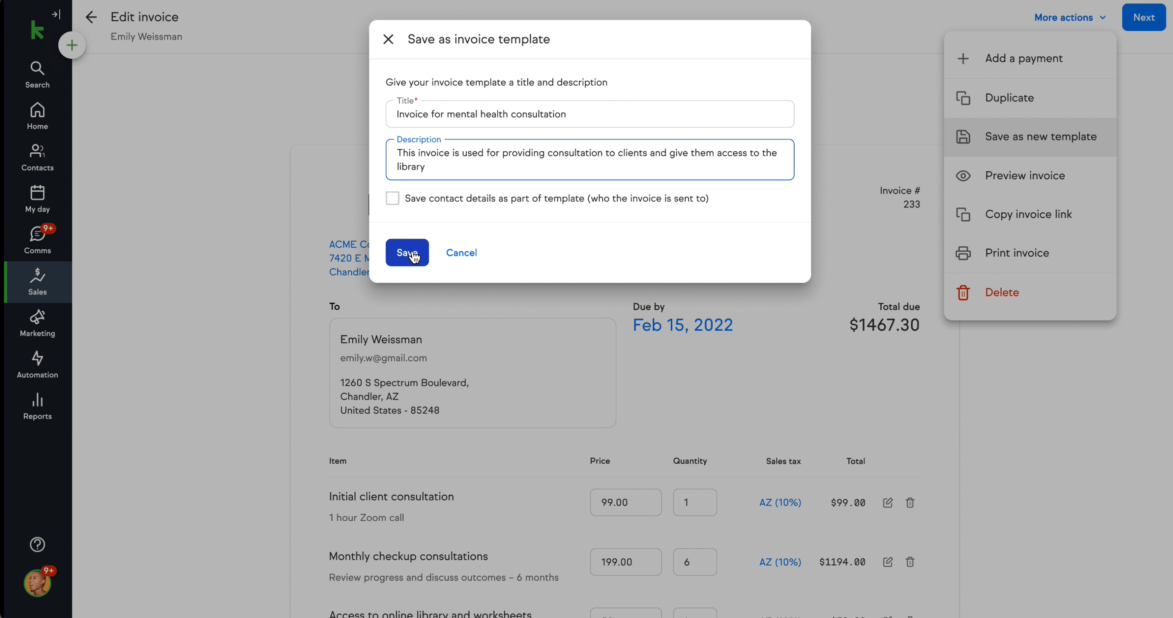Click the invoice number 233
1173x618 pixels.
911,205
